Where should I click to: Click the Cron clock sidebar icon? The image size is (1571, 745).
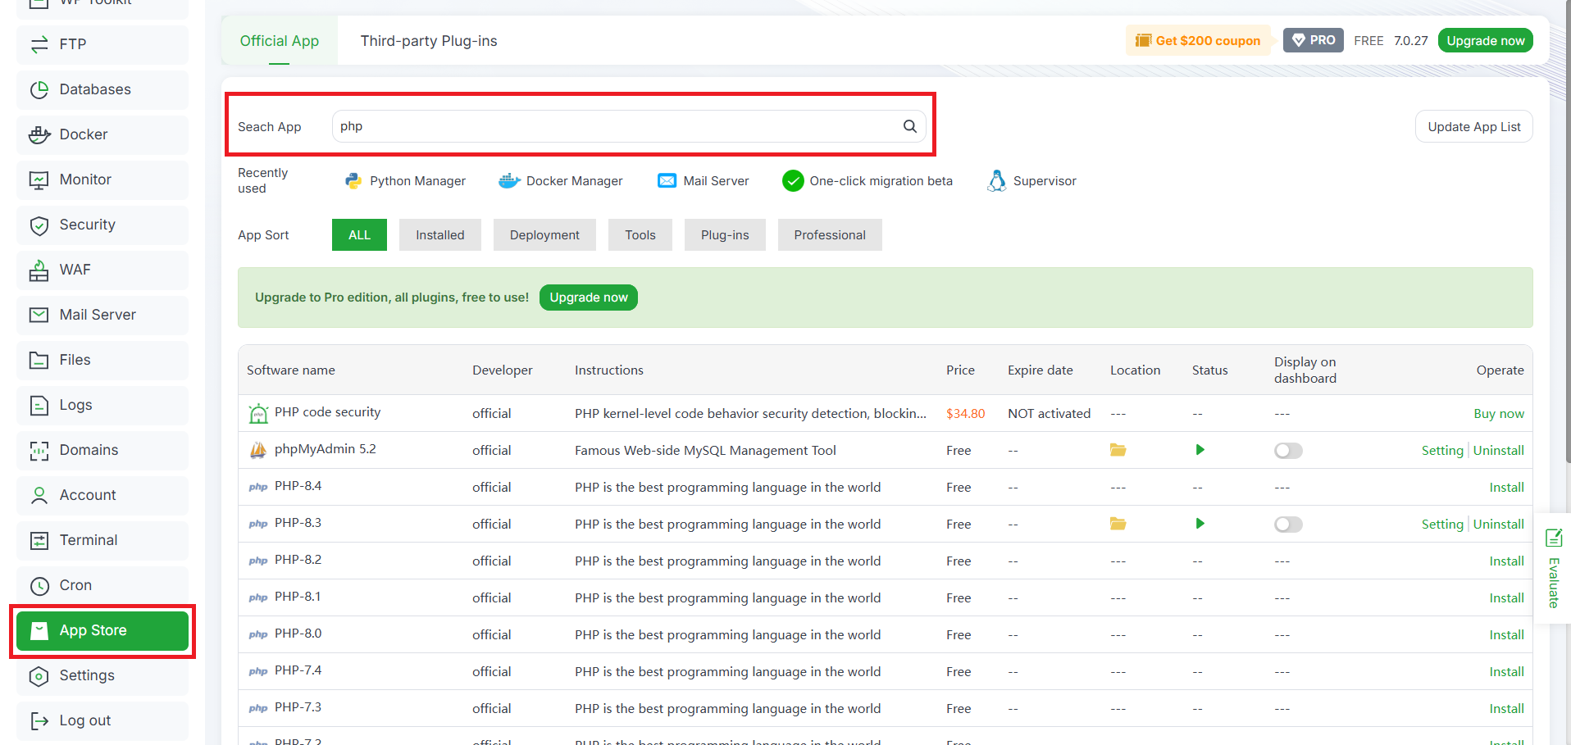point(39,585)
